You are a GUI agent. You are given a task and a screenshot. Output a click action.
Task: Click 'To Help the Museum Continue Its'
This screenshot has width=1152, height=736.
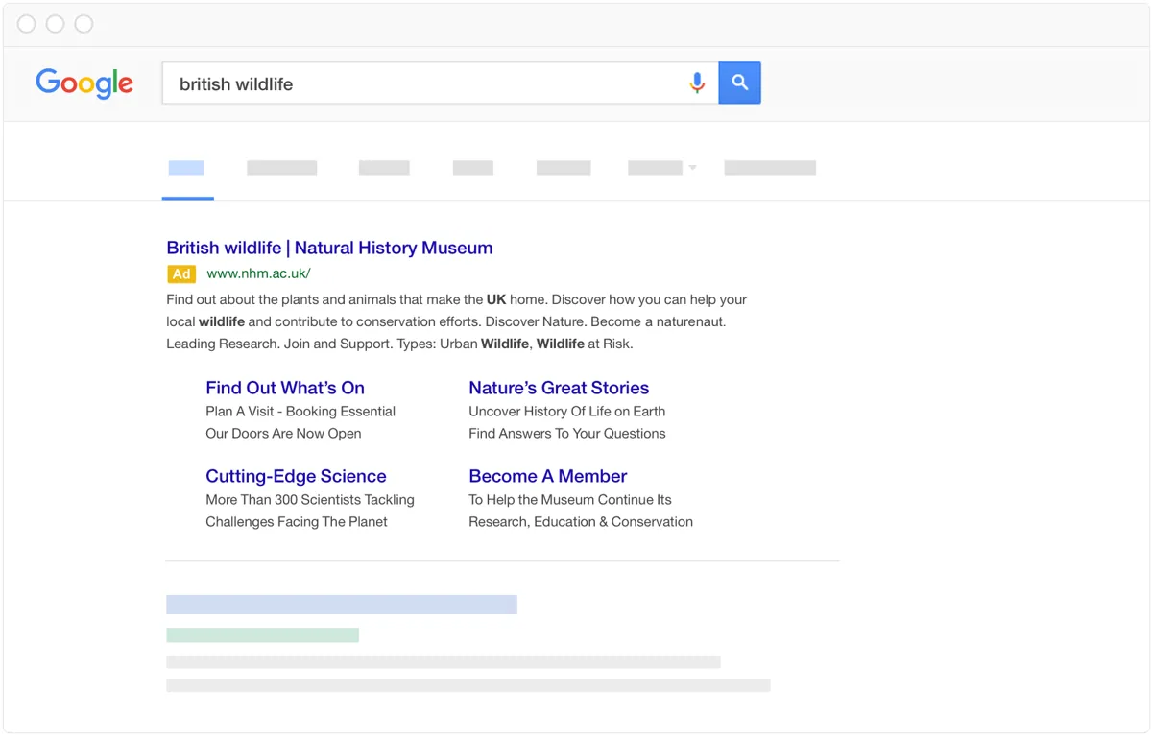click(x=570, y=499)
